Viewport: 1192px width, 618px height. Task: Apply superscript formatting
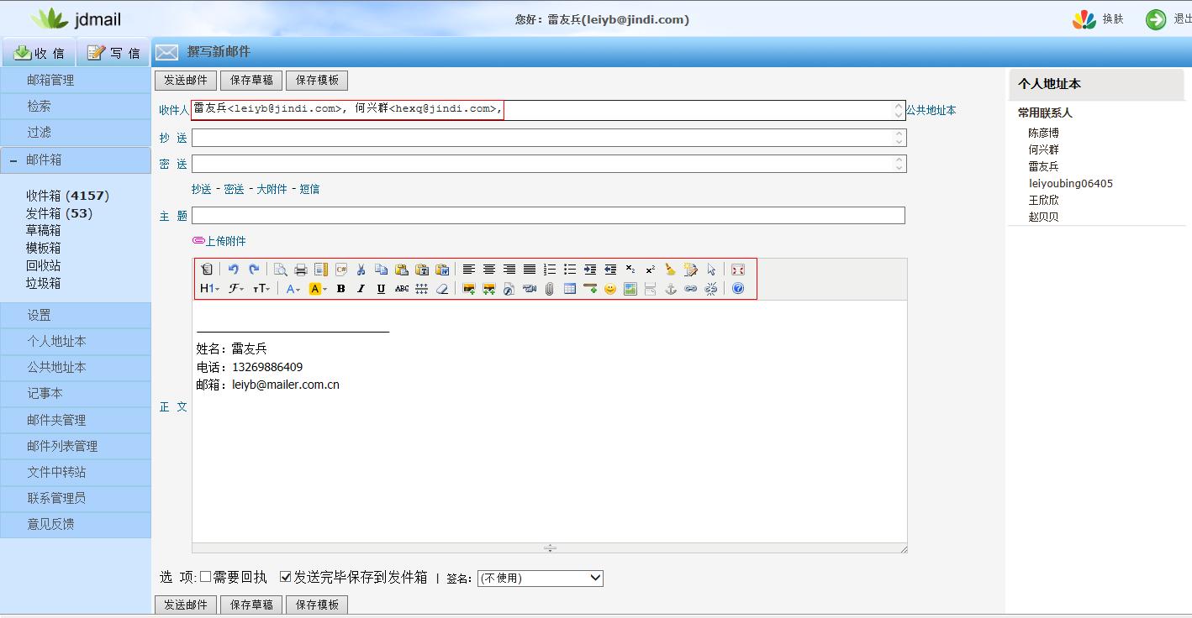click(x=651, y=270)
